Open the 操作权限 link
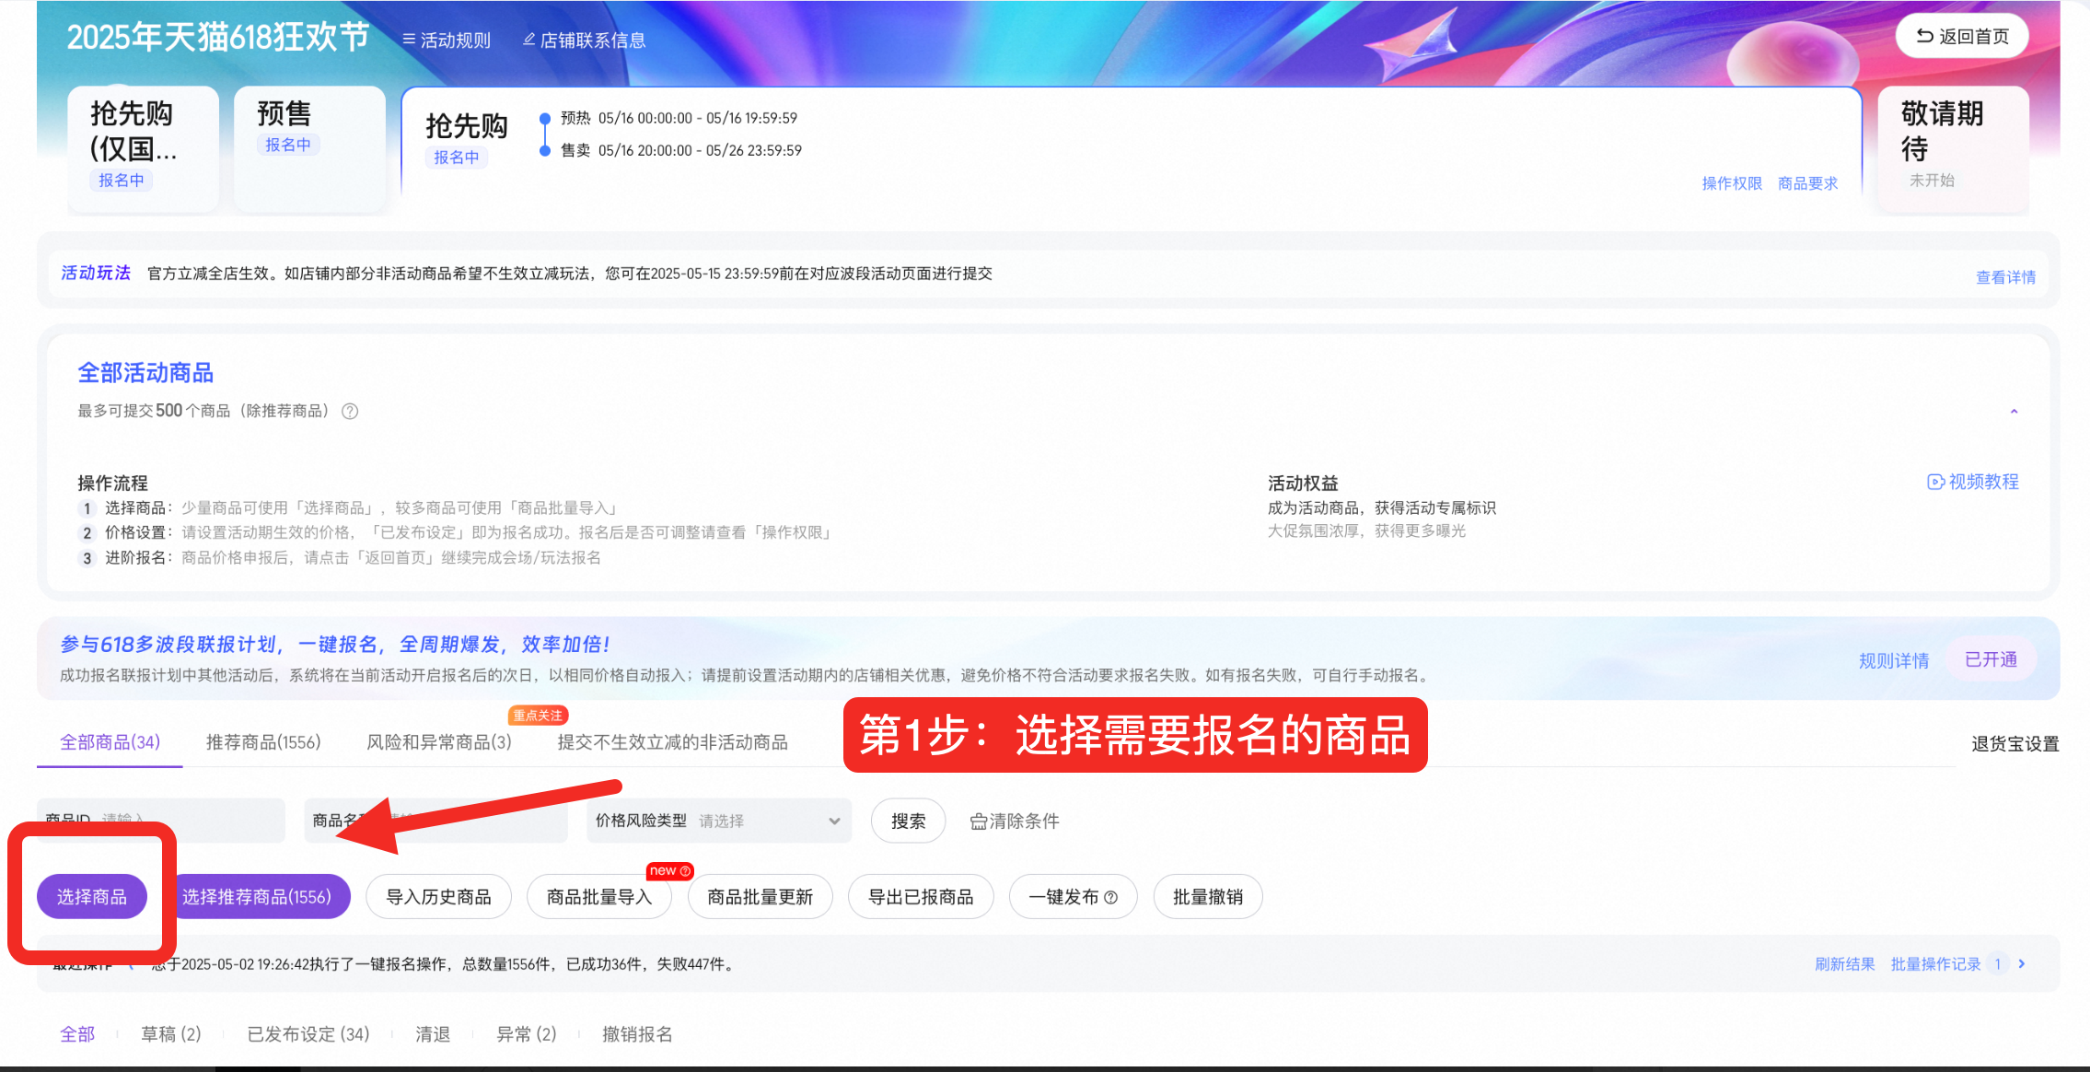 click(x=1732, y=183)
